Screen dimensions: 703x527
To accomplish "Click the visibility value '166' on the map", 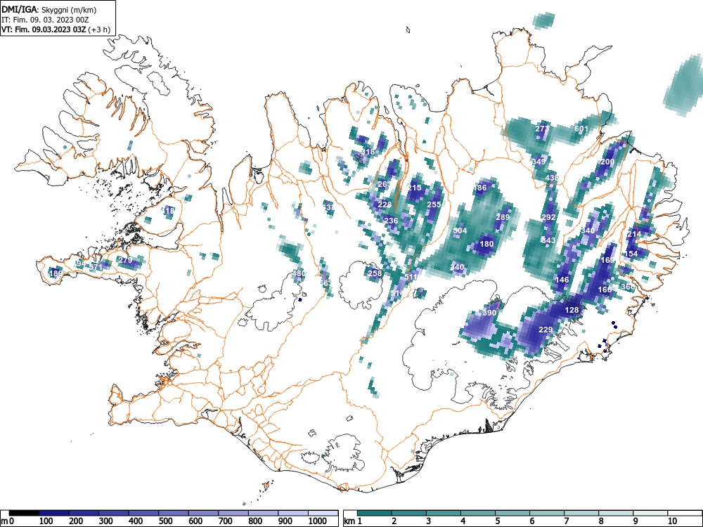I will tap(605, 290).
